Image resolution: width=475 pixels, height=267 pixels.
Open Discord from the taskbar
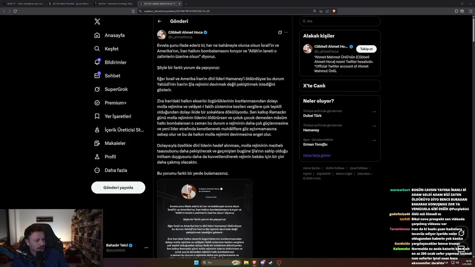coord(263,263)
